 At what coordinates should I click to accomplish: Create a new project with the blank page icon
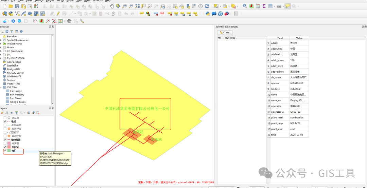point(4,6)
